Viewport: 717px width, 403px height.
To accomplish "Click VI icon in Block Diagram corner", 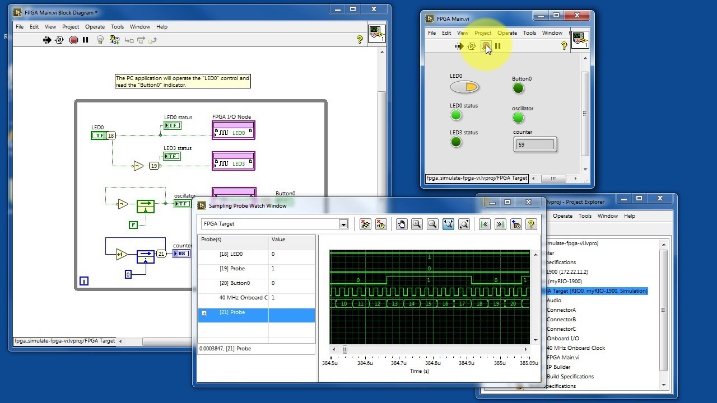I will coord(376,32).
